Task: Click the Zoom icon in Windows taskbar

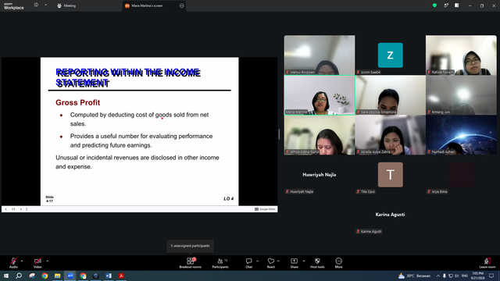Action: [x=70, y=276]
